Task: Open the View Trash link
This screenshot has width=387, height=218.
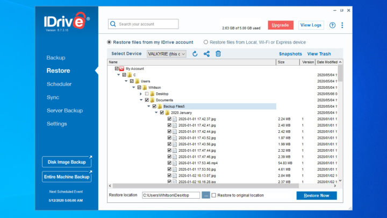Action: 319,54
